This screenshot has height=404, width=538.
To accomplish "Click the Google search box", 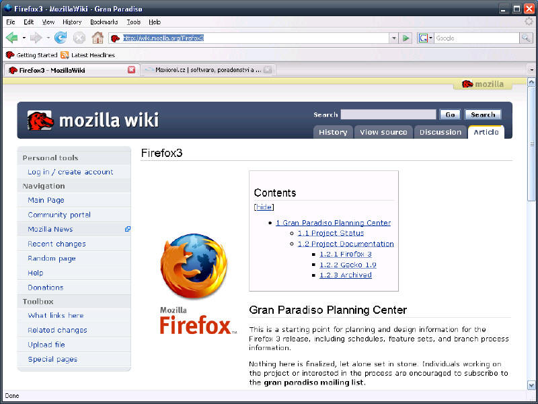I will tap(477, 38).
